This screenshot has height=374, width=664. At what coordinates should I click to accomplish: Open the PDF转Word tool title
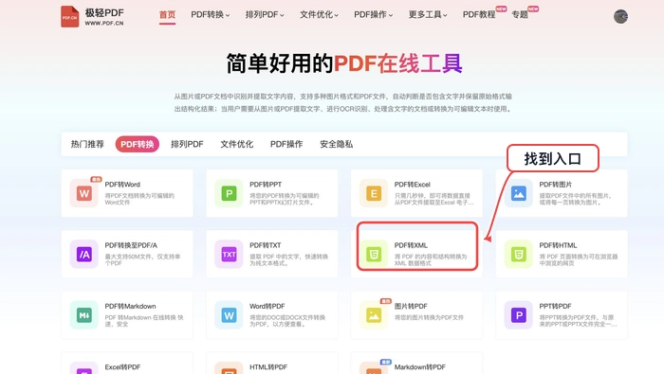(x=122, y=185)
